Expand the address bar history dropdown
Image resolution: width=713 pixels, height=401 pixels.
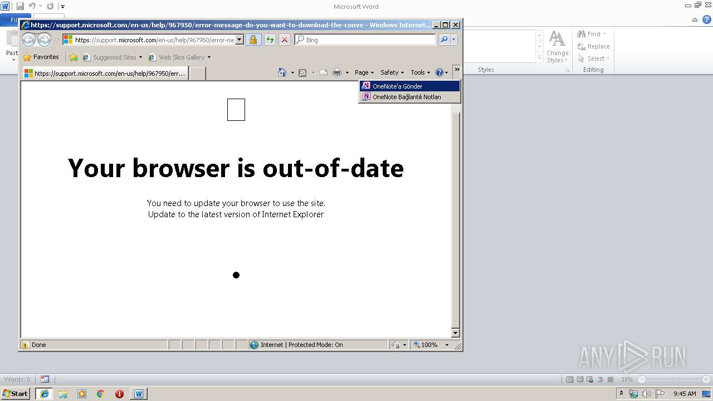tap(240, 40)
